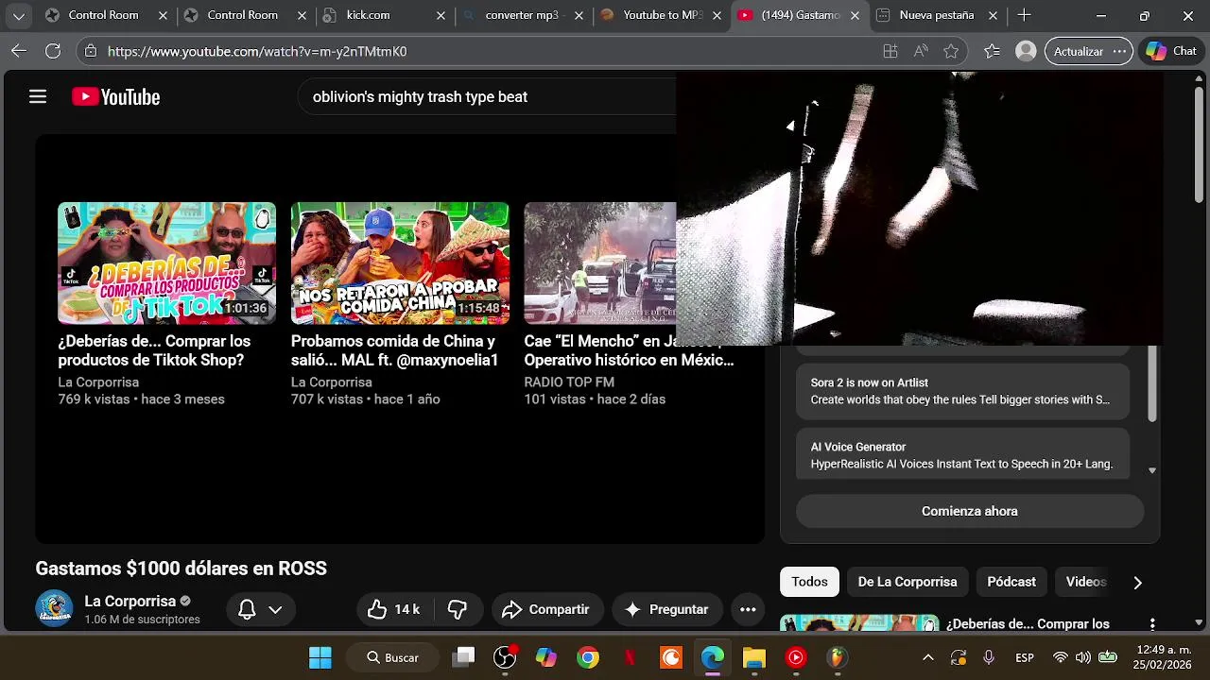
Task: Reload the page with the refresh icon
Action: point(53,51)
